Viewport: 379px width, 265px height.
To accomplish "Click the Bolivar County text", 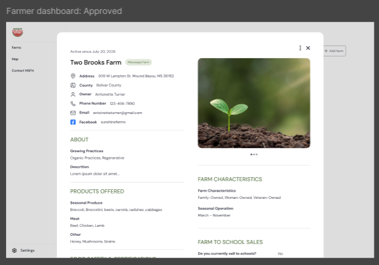I will (x=109, y=85).
